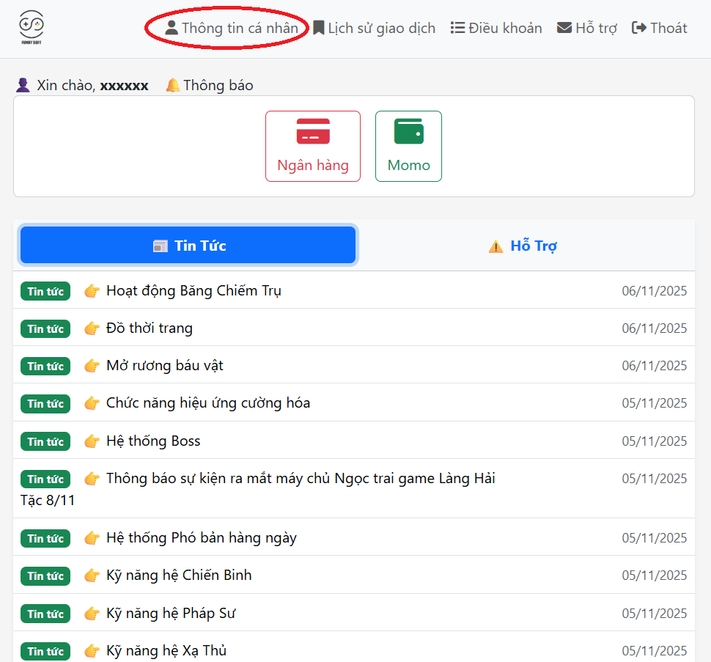Select Momo wallet payment icon
This screenshot has width=711, height=662.
pyautogui.click(x=408, y=132)
